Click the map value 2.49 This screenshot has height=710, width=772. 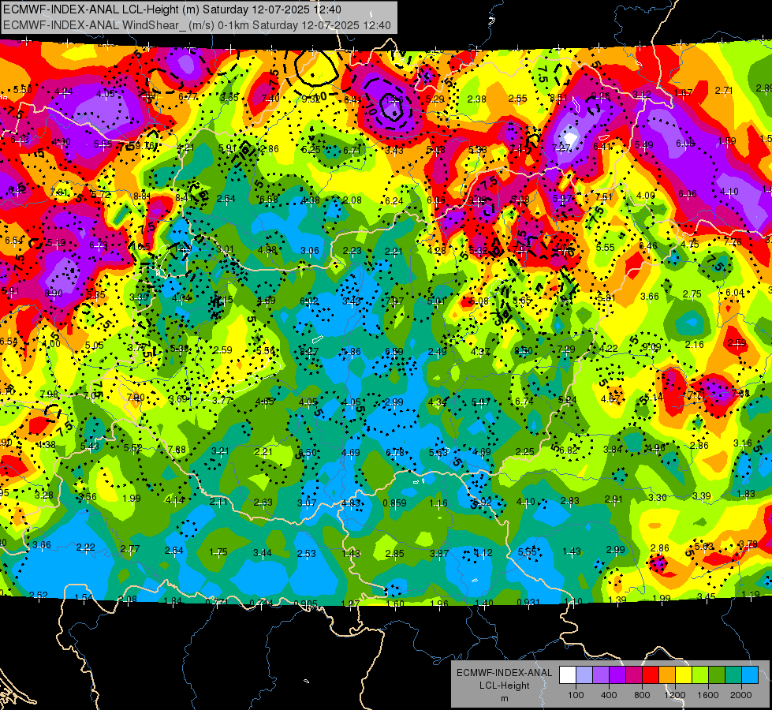tap(437, 351)
